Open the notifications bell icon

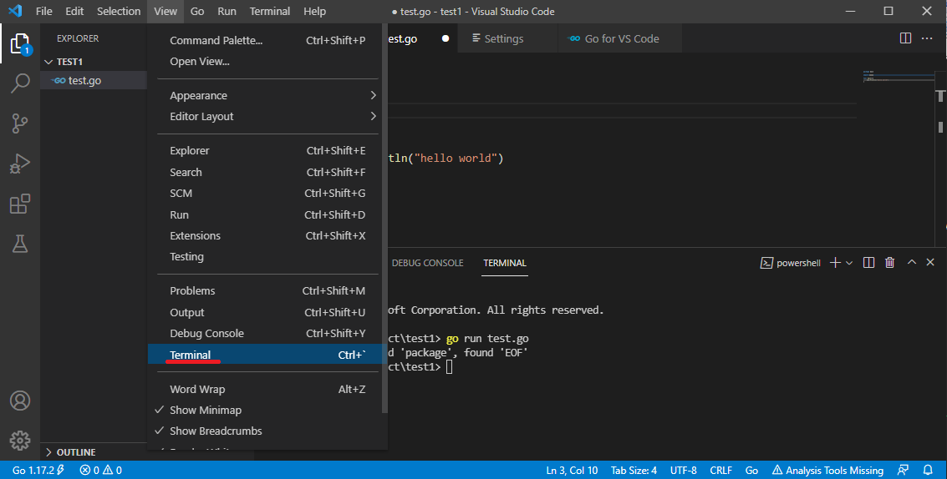[x=929, y=469]
